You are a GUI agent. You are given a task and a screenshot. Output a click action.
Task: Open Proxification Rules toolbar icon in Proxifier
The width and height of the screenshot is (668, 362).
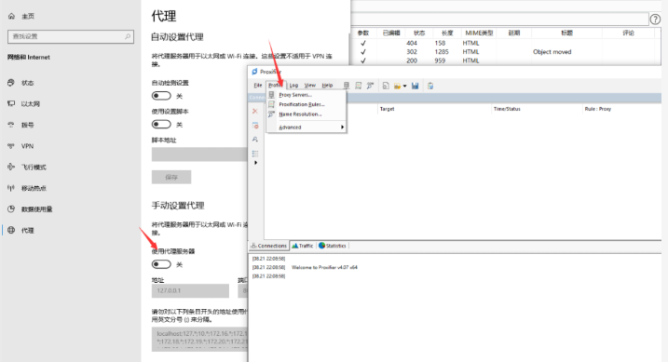tap(359, 86)
